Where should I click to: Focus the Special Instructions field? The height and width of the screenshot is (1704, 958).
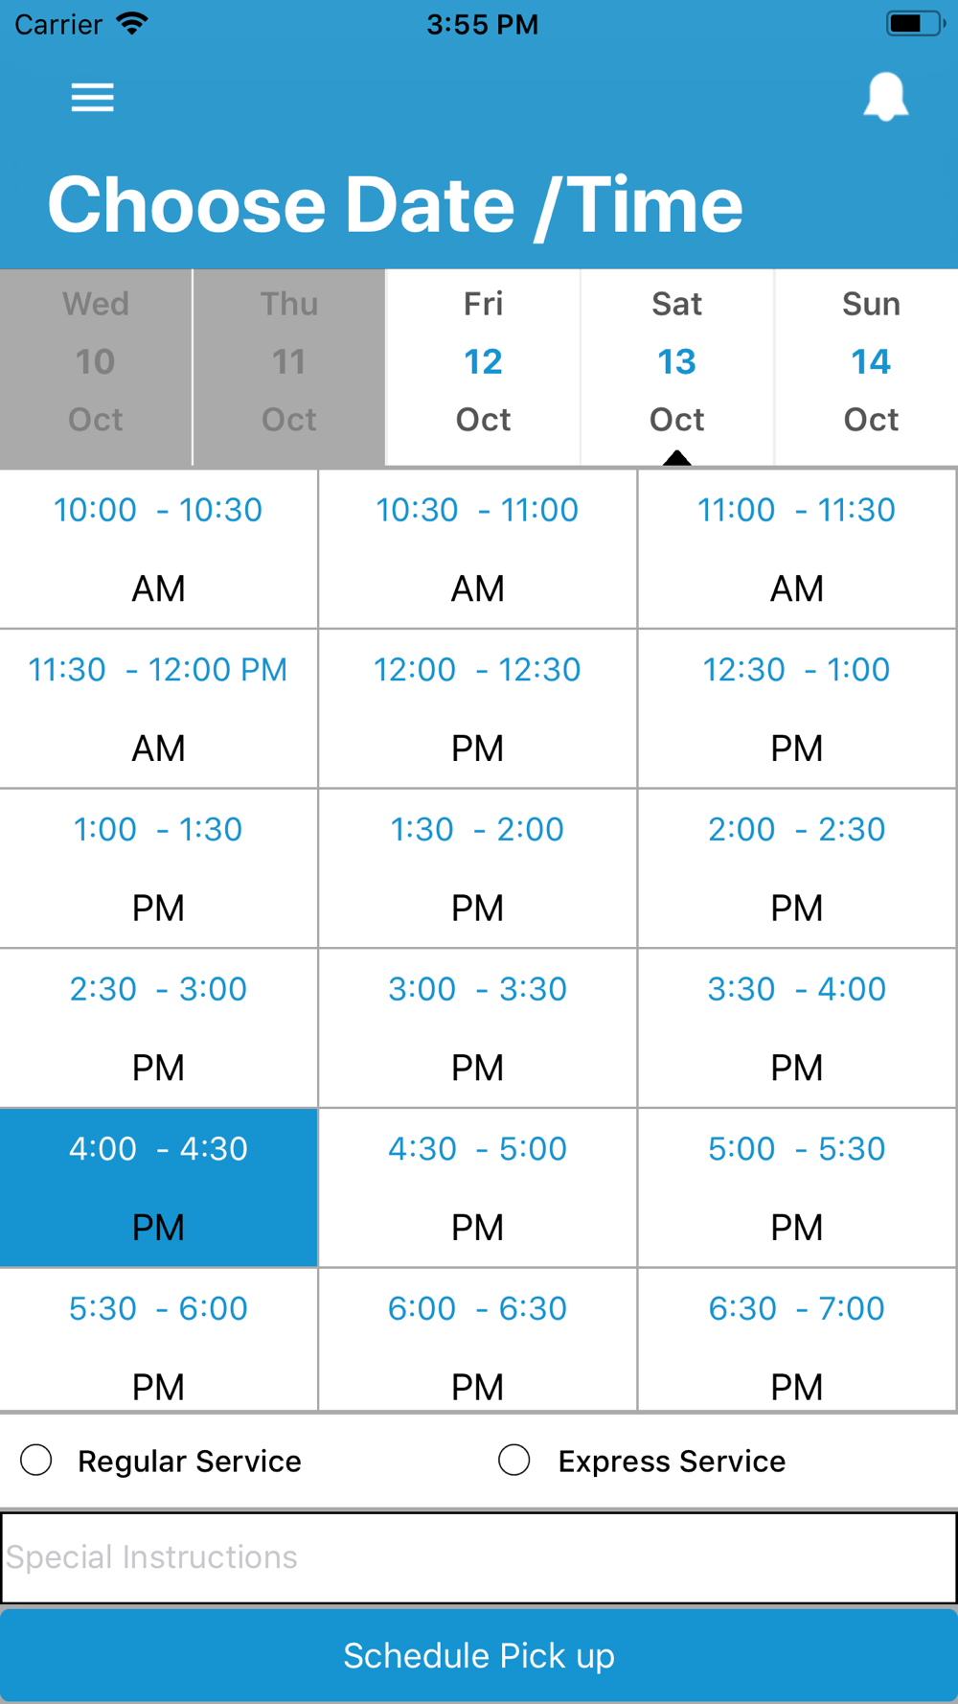point(479,1557)
